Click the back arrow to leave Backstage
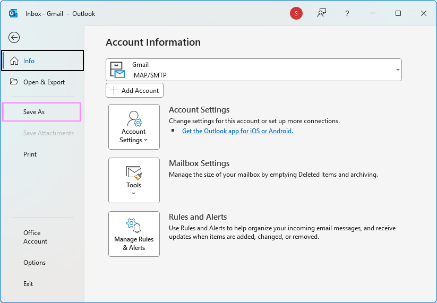437x303 pixels. click(14, 37)
